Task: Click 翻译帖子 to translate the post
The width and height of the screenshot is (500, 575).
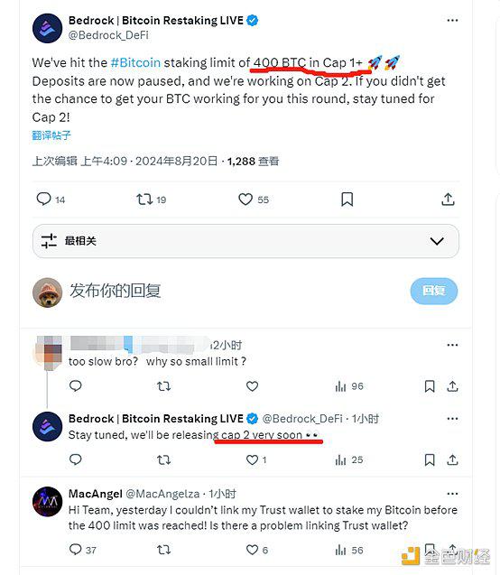Action: tap(51, 135)
